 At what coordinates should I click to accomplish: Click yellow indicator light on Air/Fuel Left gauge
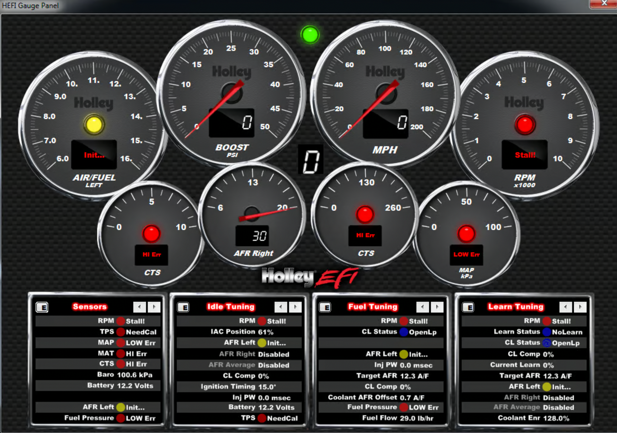(x=94, y=125)
